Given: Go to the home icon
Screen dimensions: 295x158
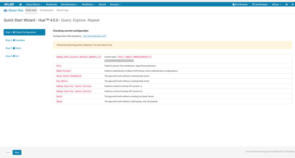Looking at the screenshot, I should [x=20, y=4].
